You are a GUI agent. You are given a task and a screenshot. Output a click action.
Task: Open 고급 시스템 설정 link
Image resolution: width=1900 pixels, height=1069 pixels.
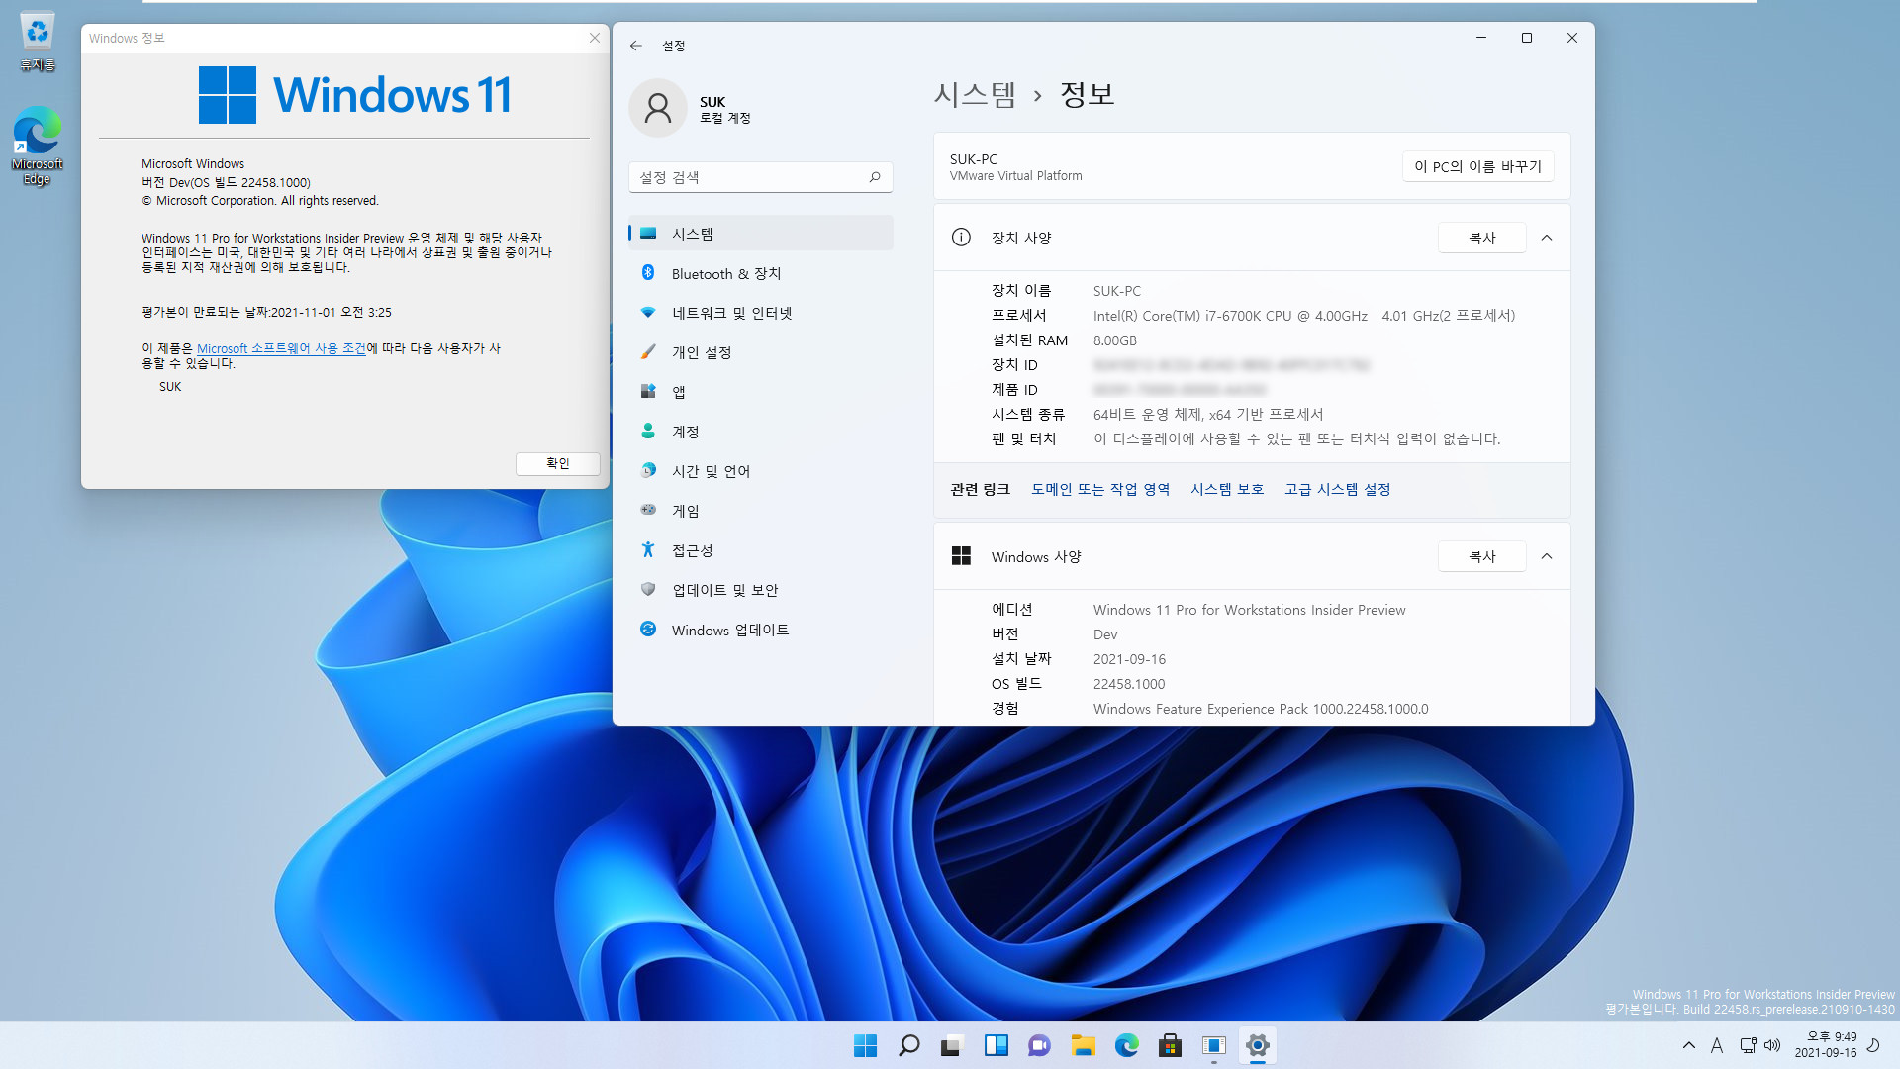click(1337, 489)
